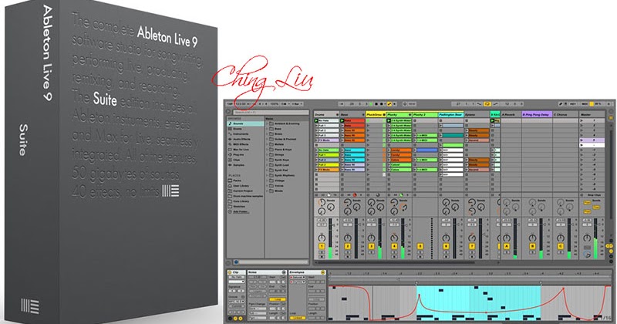Click the Arrangement Record button
The height and width of the screenshot is (324, 617).
[382, 104]
